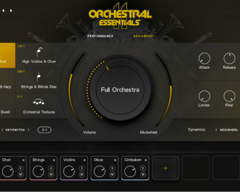
Task: Click the Cimbalom layer name
Action: click(133, 160)
